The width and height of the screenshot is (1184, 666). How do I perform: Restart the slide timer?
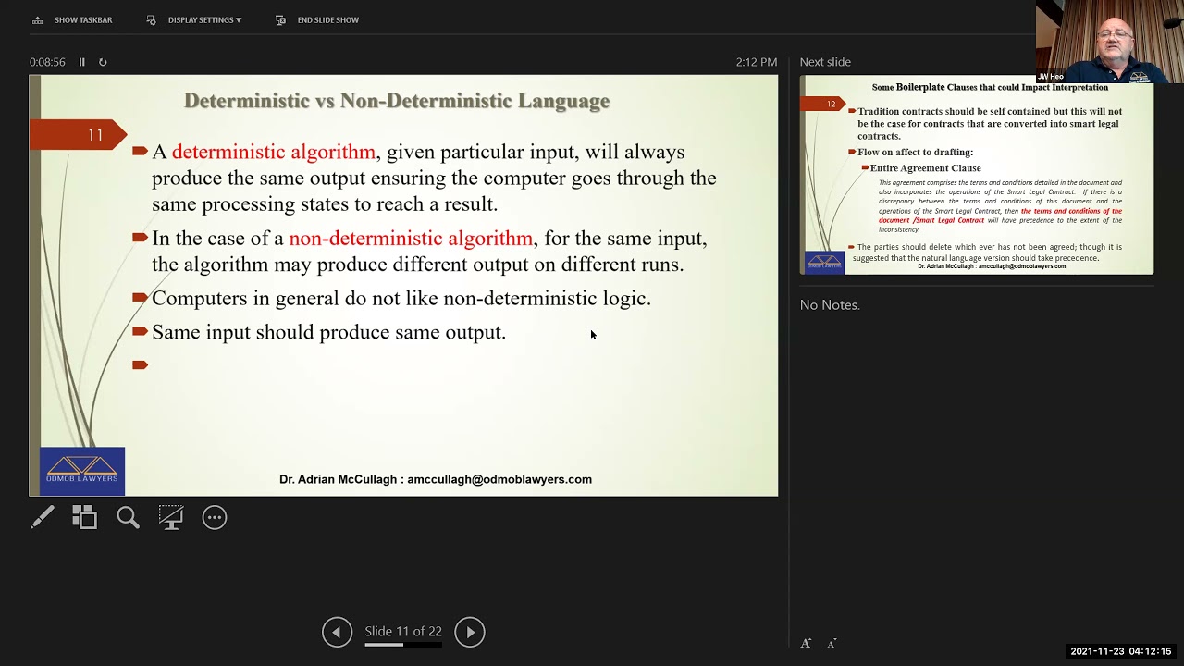[103, 62]
